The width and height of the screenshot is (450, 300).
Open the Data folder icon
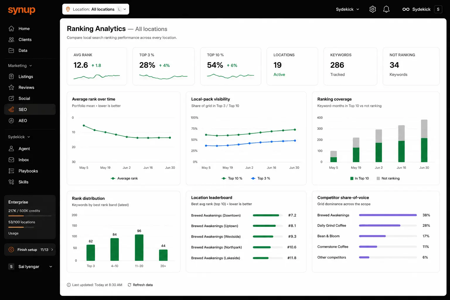tap(11, 50)
